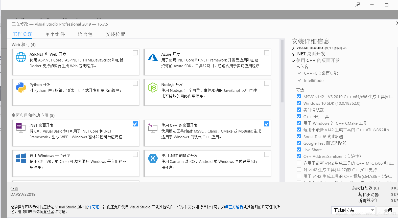
Task: Open the 第三方通告 link
Action: coord(234,207)
